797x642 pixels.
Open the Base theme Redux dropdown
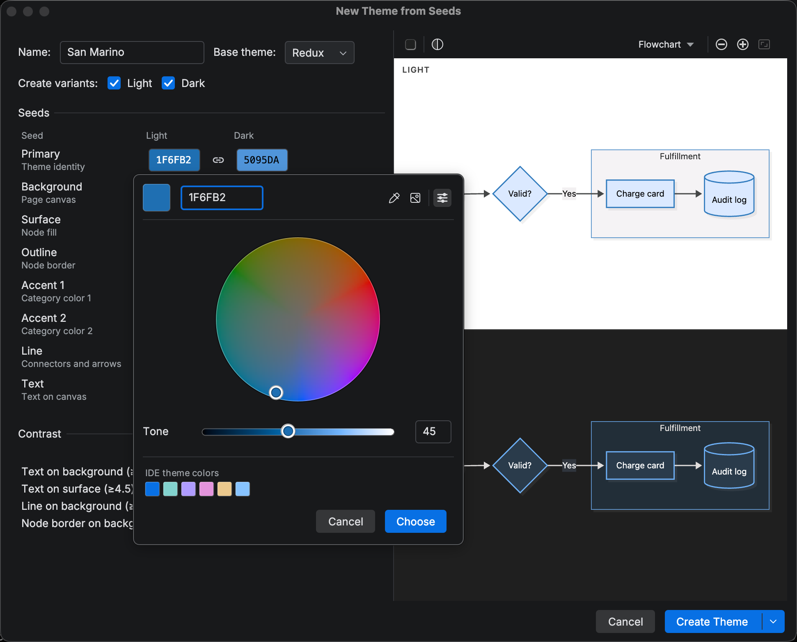tap(320, 53)
